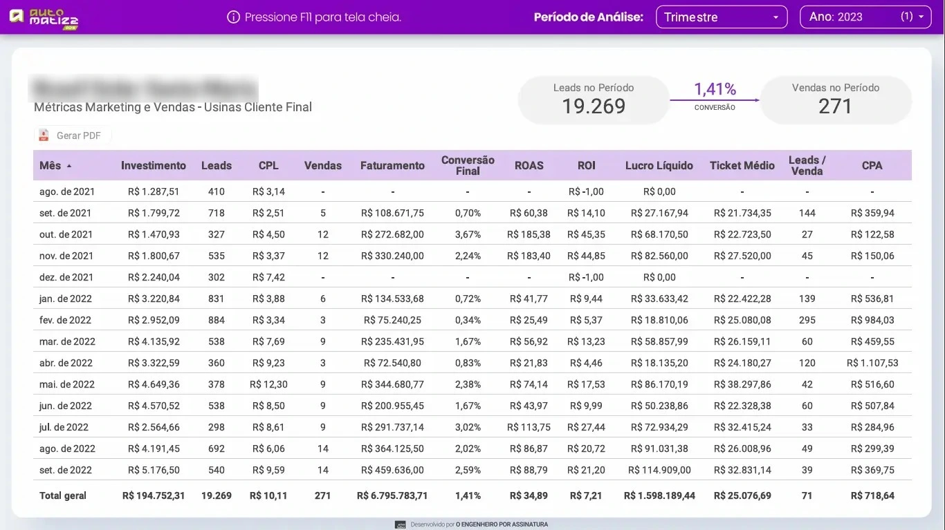Click the Automatizza logo in the header
This screenshot has width=945, height=530.
pos(42,17)
